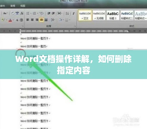Screen dimensions: 147x129
Task: Toggle Center alignment
Action: pos(32,20)
